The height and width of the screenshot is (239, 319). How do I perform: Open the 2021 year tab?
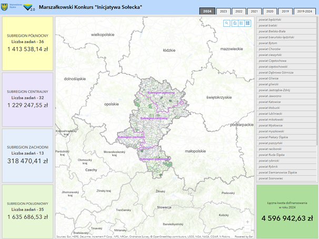(254, 11)
